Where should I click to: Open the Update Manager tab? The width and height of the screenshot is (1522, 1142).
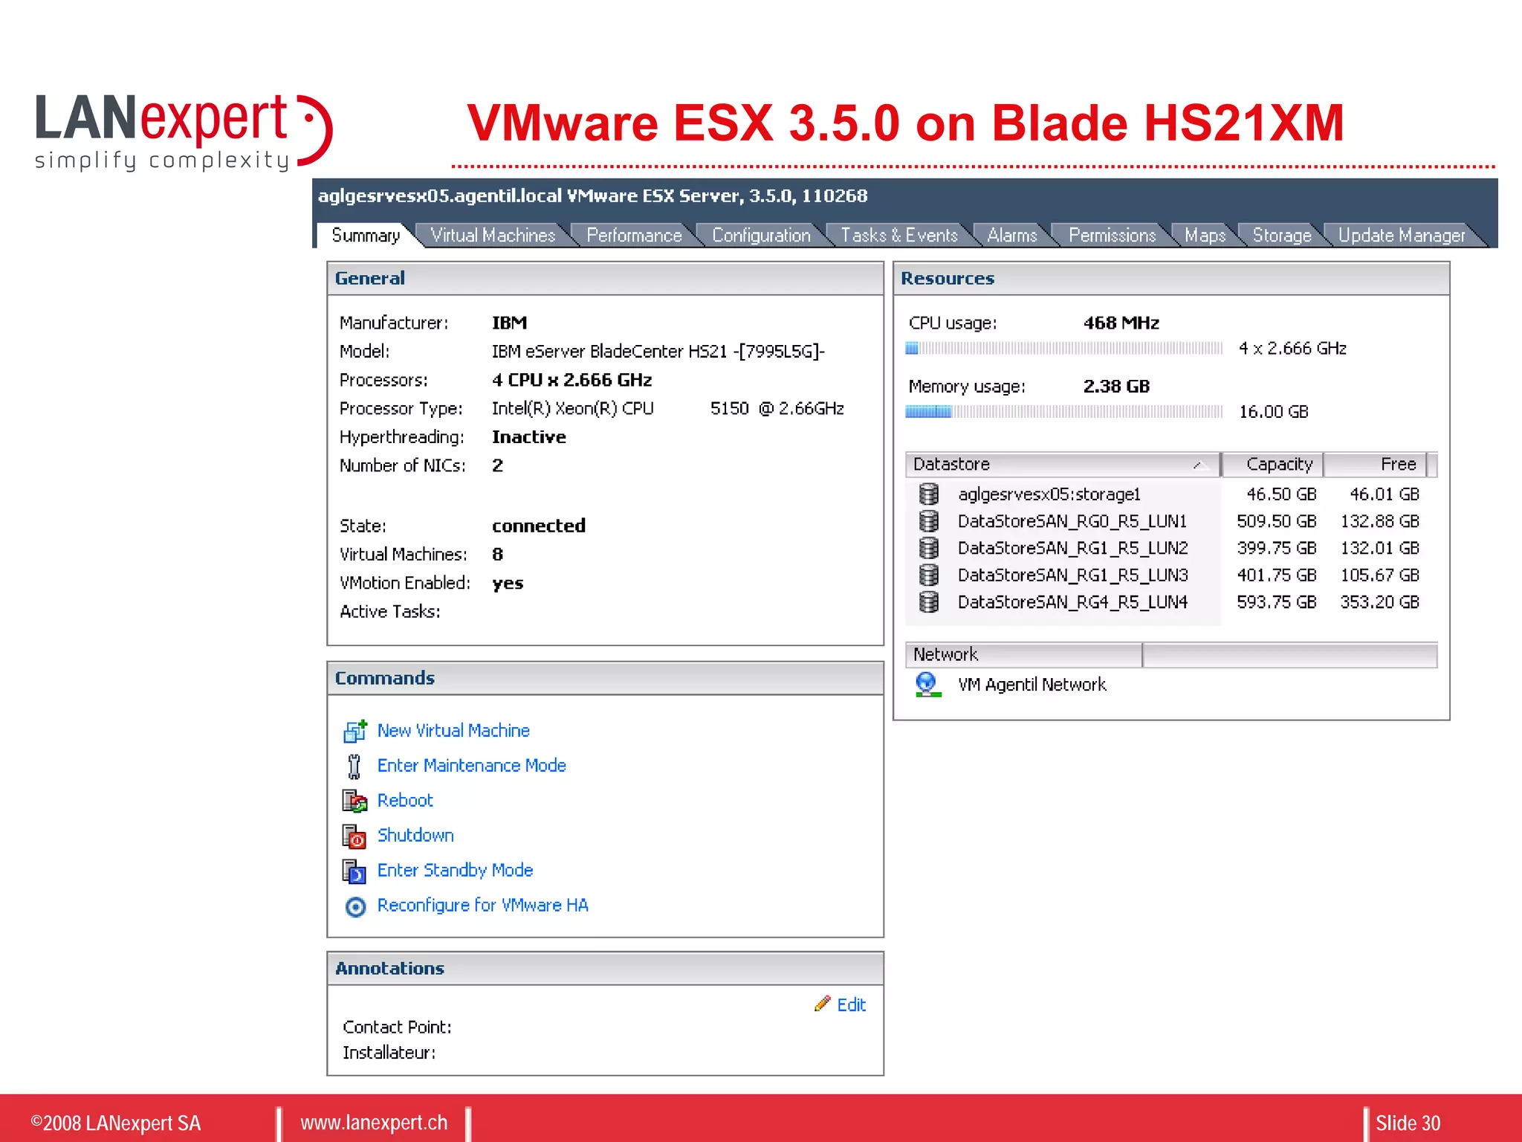(1402, 235)
